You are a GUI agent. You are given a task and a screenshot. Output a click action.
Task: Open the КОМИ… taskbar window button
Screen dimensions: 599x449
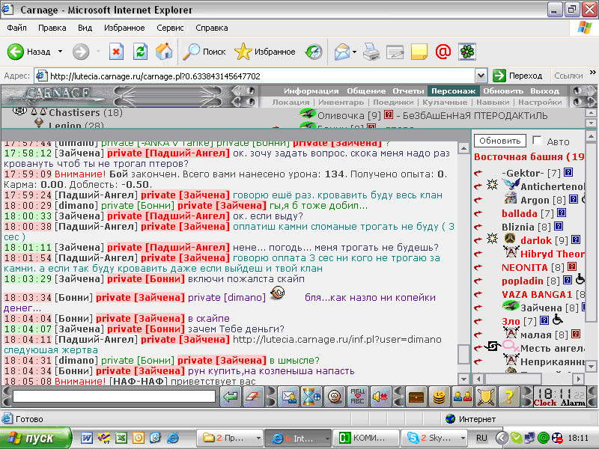pyautogui.click(x=366, y=438)
